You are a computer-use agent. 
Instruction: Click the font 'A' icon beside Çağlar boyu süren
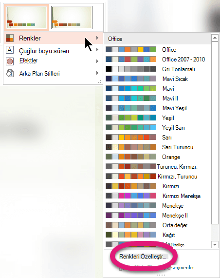[10, 50]
